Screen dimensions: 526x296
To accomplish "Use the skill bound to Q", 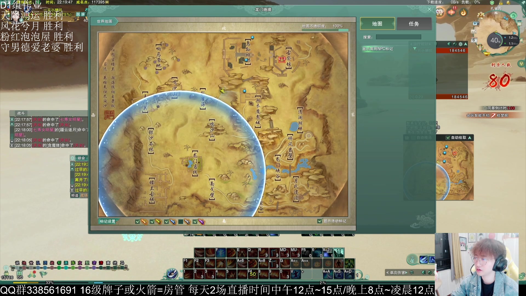I will (253, 253).
